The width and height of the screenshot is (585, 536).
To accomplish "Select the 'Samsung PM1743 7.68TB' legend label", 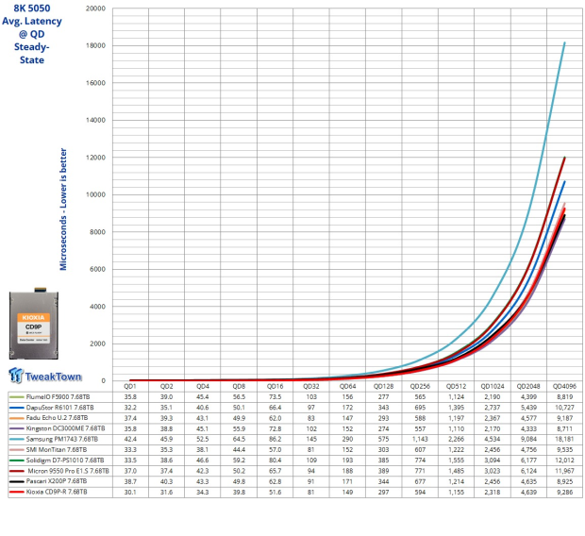I will click(x=62, y=440).
